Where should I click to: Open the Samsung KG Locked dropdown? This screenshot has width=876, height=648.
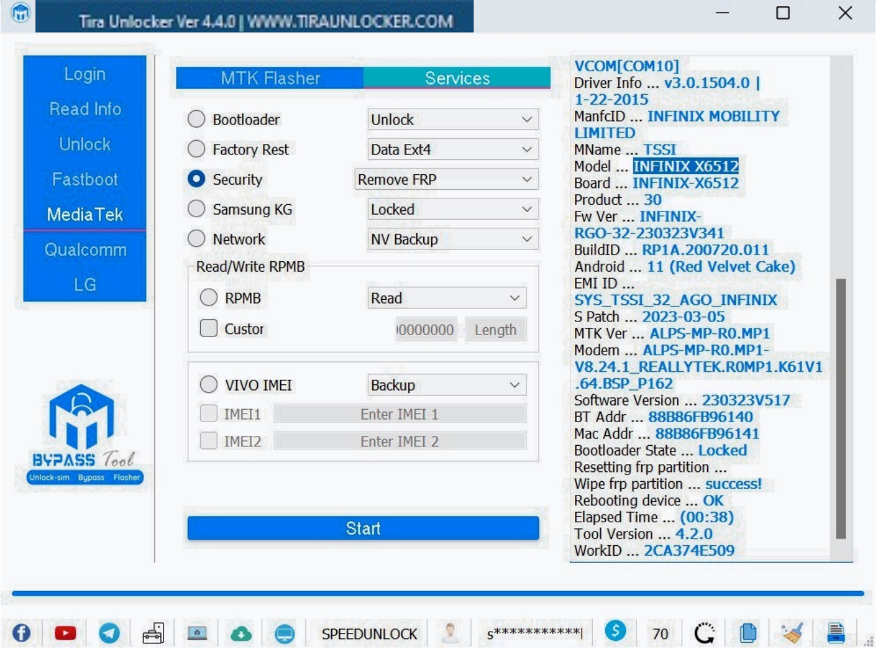coord(453,209)
